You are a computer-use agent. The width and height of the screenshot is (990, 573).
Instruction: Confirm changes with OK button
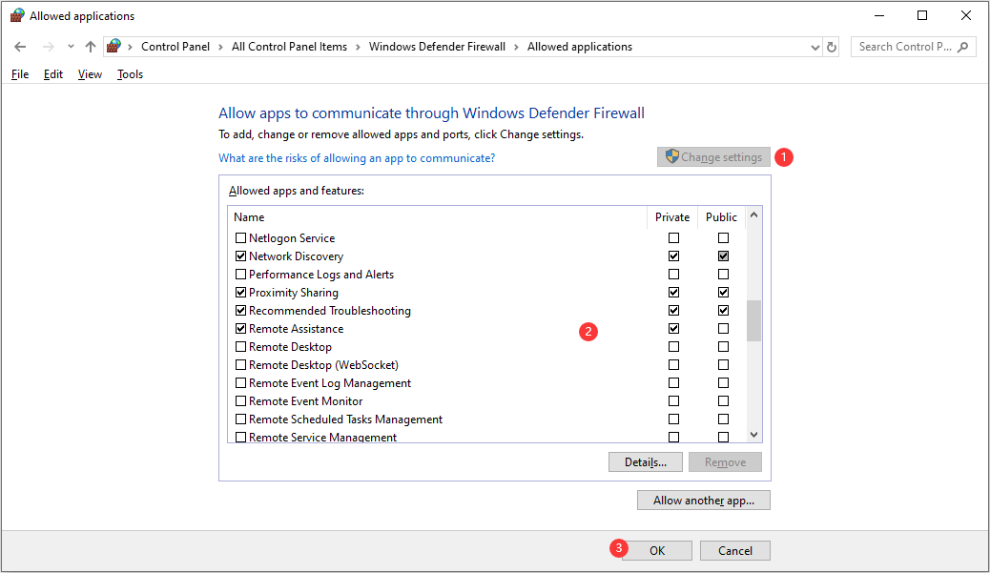point(656,550)
